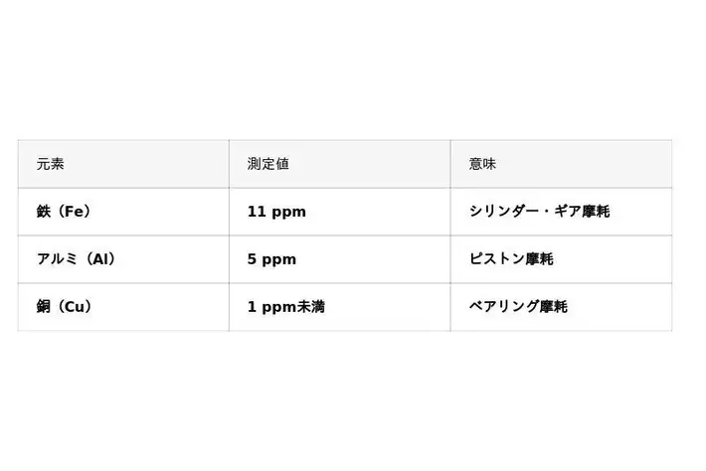The image size is (706, 471).
Task: Click the 測定値 column header
Action: 268,164
